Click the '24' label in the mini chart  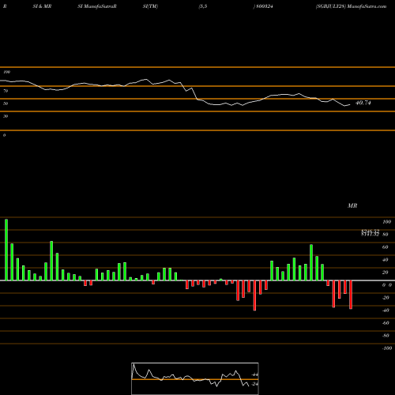[x=254, y=384]
